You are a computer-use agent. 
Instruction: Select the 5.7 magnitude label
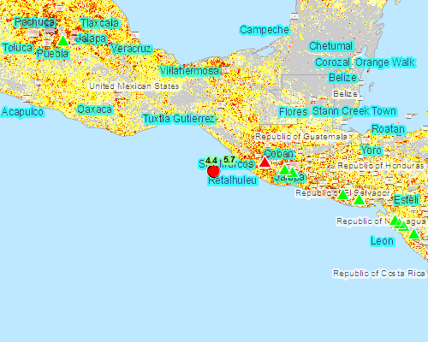(229, 160)
